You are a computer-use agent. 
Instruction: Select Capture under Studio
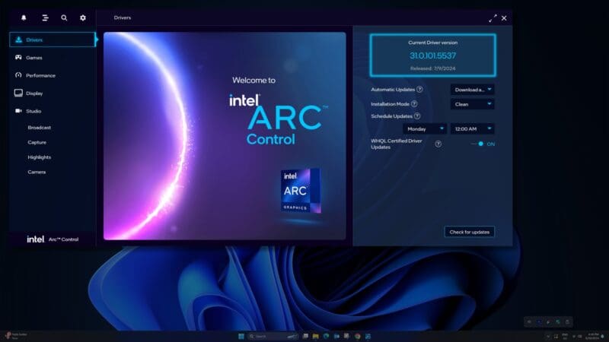(x=37, y=142)
